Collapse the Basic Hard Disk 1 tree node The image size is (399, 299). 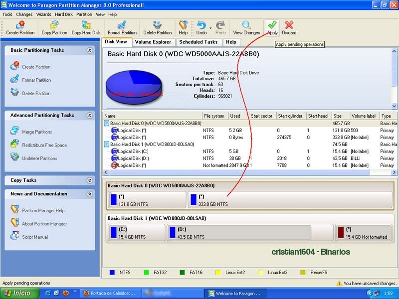(x=107, y=144)
